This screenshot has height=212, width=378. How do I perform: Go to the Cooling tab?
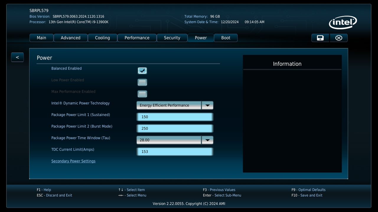pos(102,38)
